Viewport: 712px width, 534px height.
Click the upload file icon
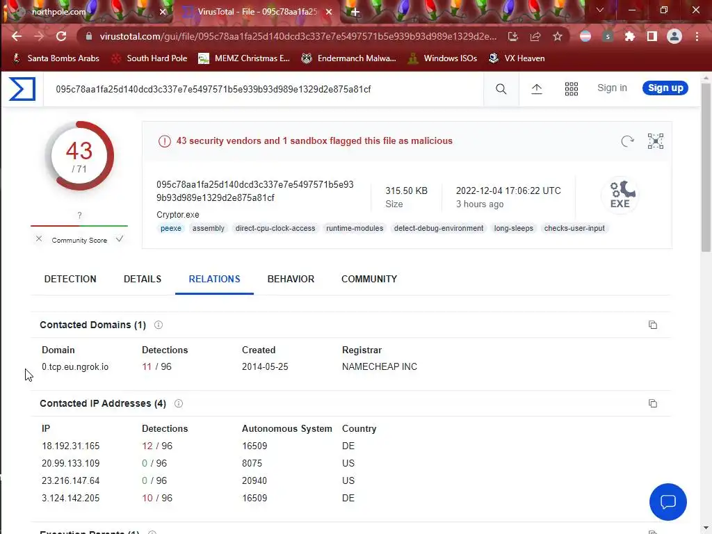(537, 89)
